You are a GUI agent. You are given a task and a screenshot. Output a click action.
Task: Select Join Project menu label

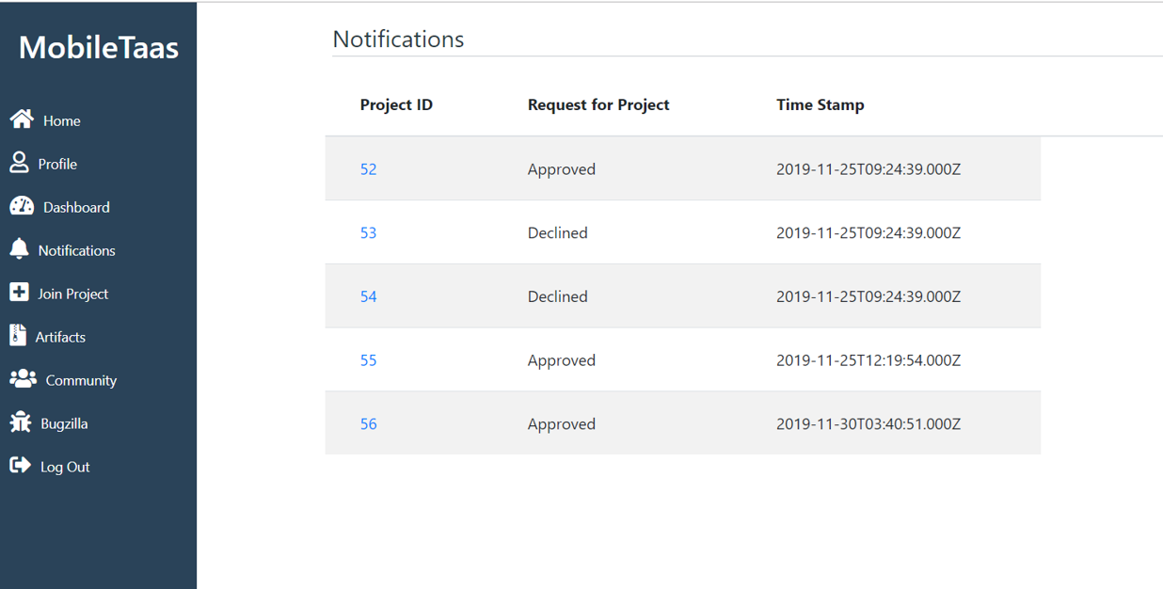point(72,294)
